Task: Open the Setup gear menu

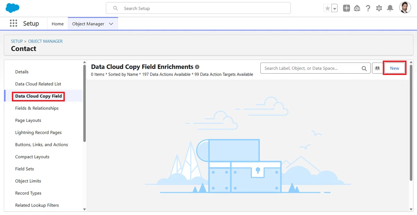Action: click(x=379, y=8)
